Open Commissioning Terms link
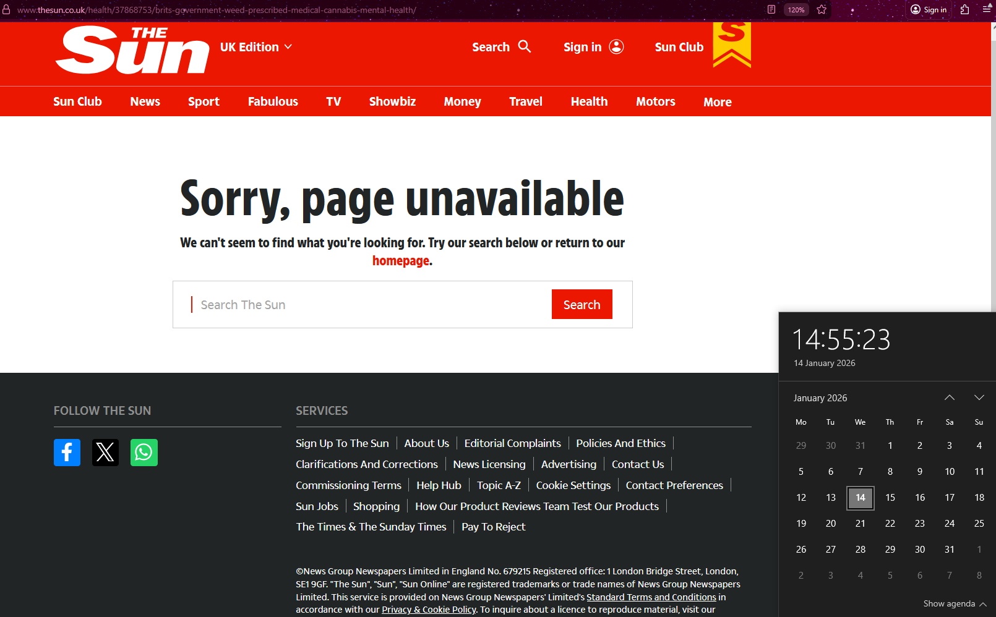Image resolution: width=996 pixels, height=617 pixels. point(348,485)
